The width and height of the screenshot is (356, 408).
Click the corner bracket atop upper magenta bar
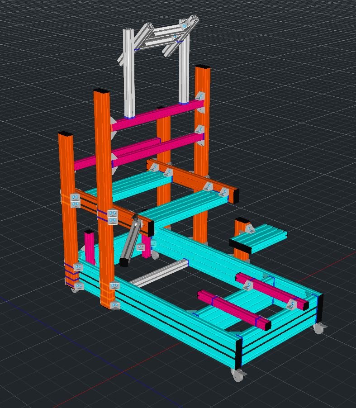(199, 97)
